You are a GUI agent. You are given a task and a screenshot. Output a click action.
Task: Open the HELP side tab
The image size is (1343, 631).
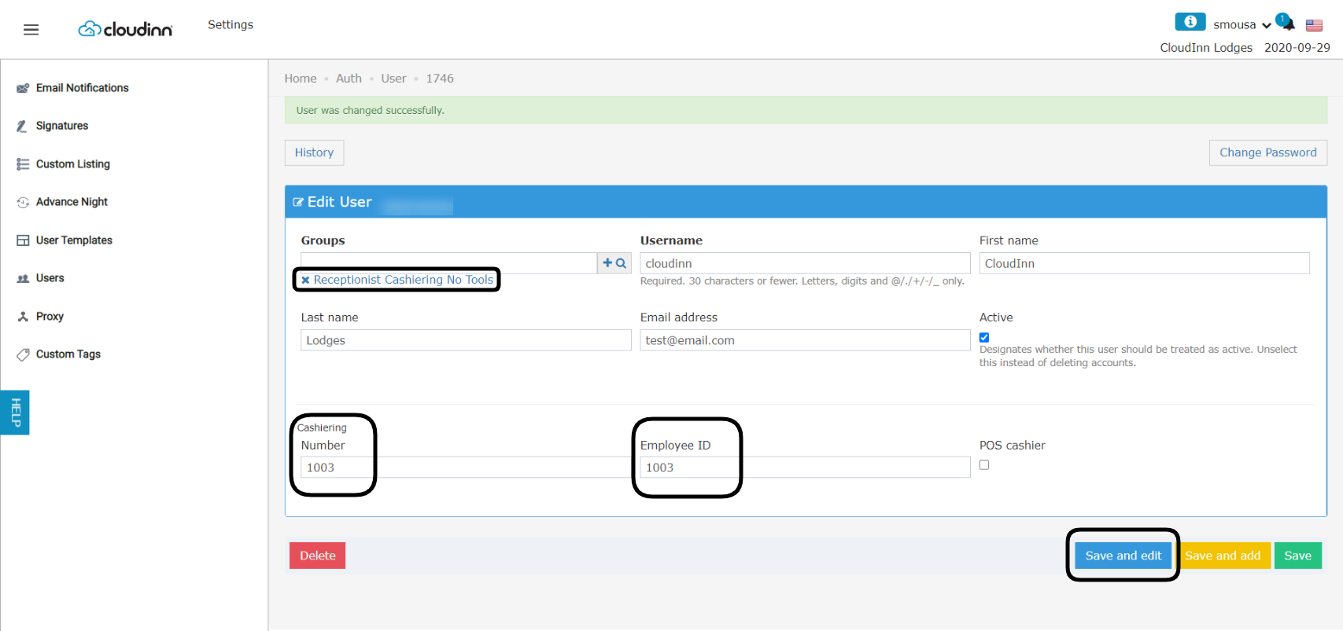(x=15, y=413)
